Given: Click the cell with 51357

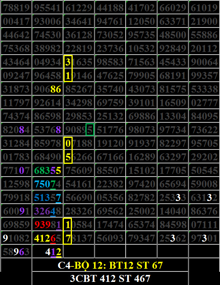Looking at the screenshot, I should point(48,197).
